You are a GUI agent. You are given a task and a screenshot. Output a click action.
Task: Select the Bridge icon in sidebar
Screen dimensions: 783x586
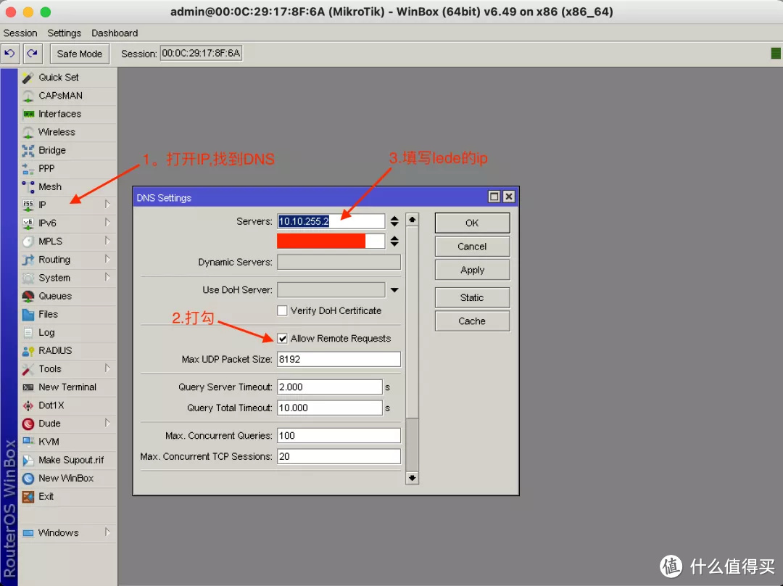click(28, 151)
